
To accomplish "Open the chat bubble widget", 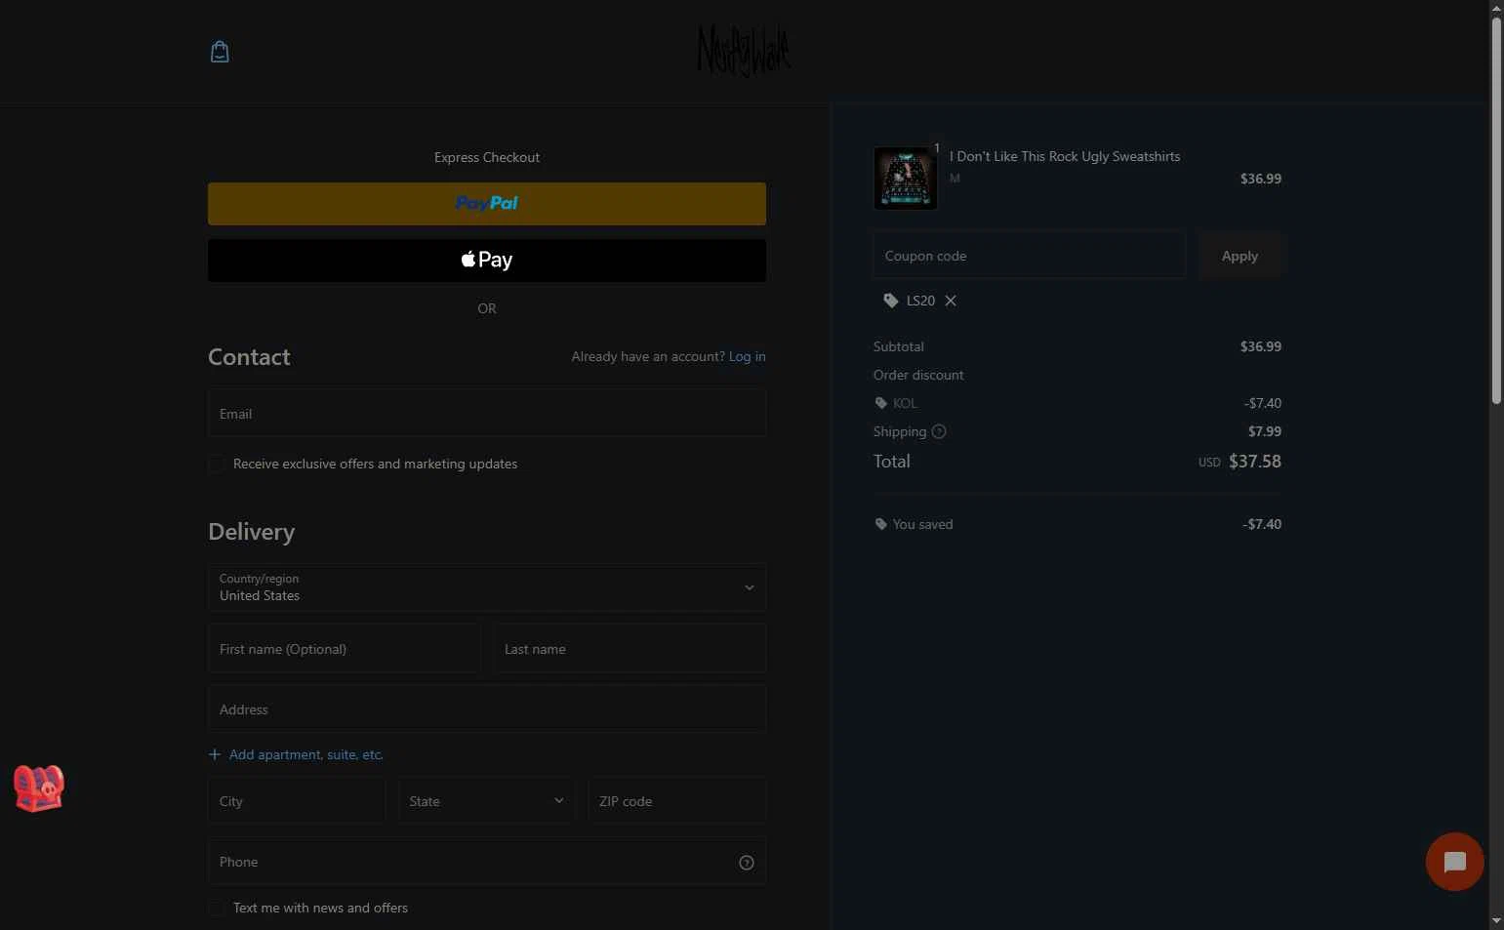I will pyautogui.click(x=1454, y=862).
